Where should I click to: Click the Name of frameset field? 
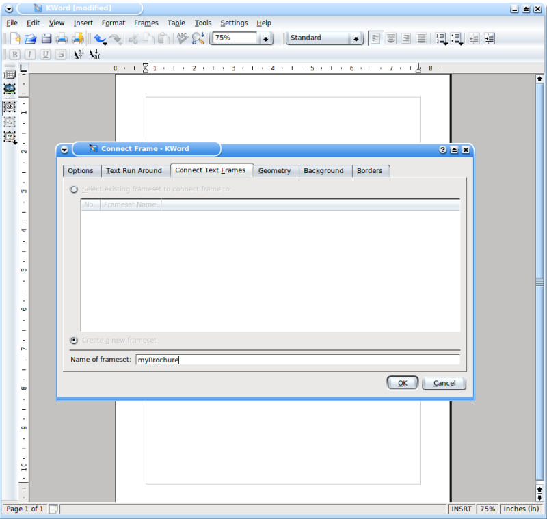(297, 360)
